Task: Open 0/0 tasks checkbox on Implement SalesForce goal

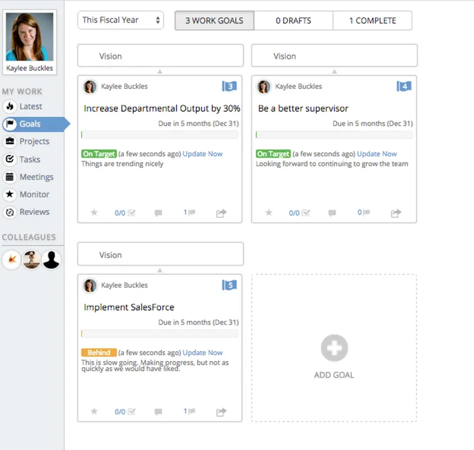Action: [125, 412]
